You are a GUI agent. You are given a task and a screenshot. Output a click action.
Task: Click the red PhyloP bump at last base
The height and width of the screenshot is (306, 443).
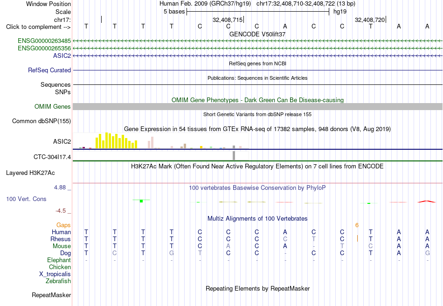pyautogui.click(x=427, y=202)
